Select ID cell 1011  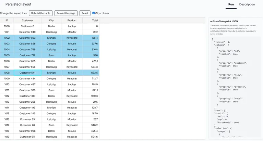coord(7,90)
